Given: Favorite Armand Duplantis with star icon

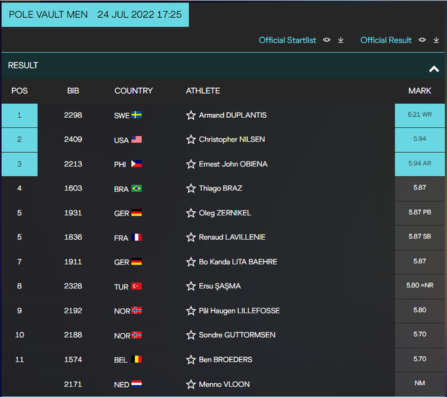Looking at the screenshot, I should [x=191, y=115].
